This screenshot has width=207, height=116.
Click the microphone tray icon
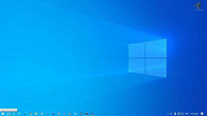(x=175, y=114)
